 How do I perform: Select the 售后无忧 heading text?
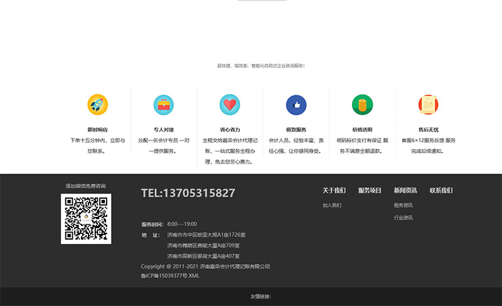coord(428,130)
